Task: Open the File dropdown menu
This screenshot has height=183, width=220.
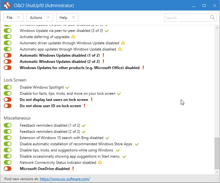Action: click(13, 18)
